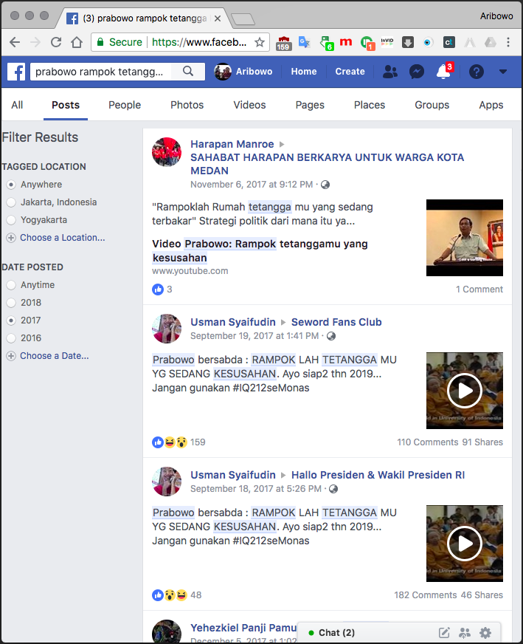Viewport: 523px width, 644px height.
Task: Choose the Anytime date filter
Action: (11, 285)
